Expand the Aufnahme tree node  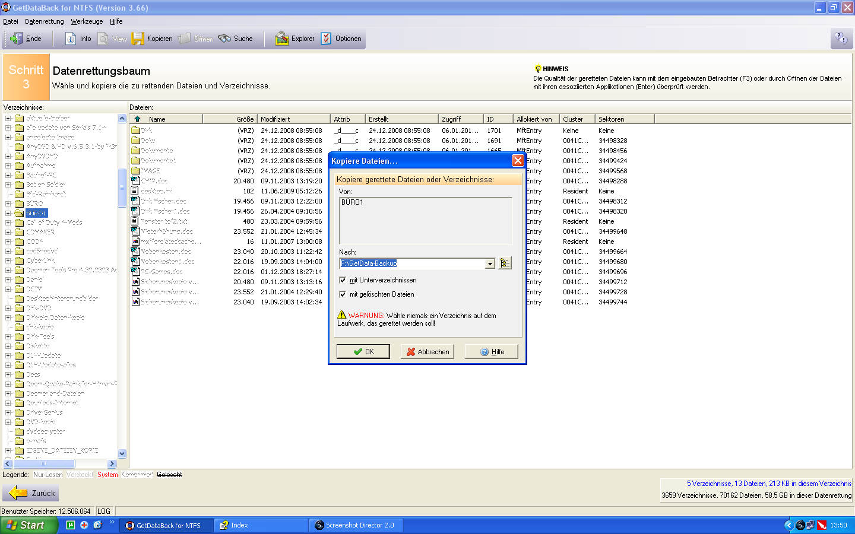coord(8,166)
